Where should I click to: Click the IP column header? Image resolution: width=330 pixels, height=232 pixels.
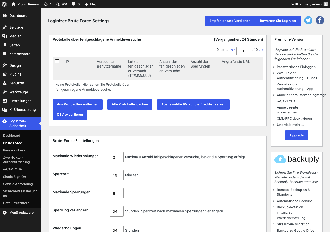click(67, 62)
